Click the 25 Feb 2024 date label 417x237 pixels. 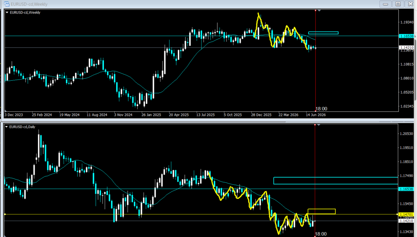[42, 115]
